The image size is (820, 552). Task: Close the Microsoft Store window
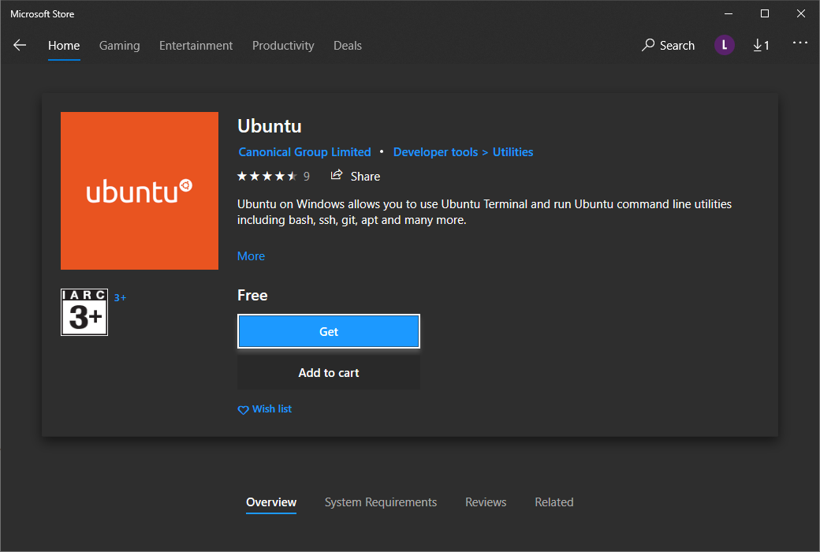800,13
